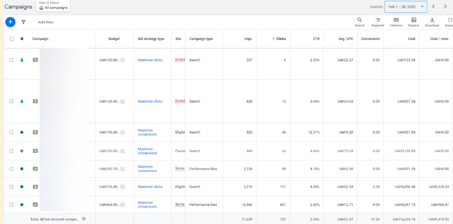This screenshot has height=224, width=453.
Task: Click the UAH16,224.18 total cost value
Action: coord(404,219)
